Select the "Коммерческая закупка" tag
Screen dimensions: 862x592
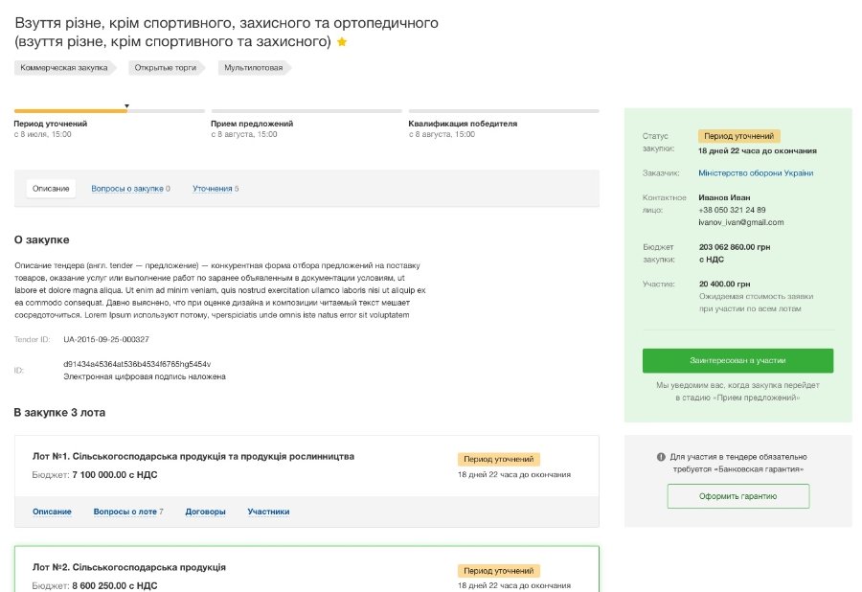[62, 68]
